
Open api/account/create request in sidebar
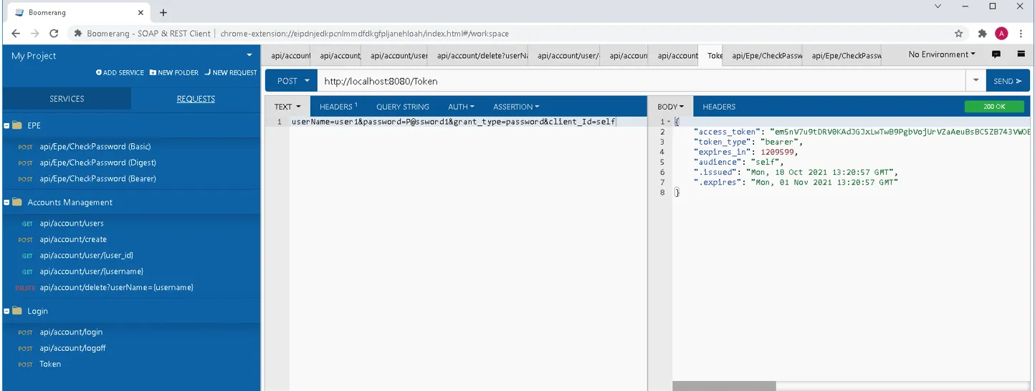click(73, 239)
